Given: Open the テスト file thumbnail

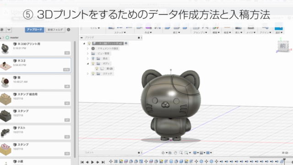Looking at the screenshot, I should click(5, 132).
